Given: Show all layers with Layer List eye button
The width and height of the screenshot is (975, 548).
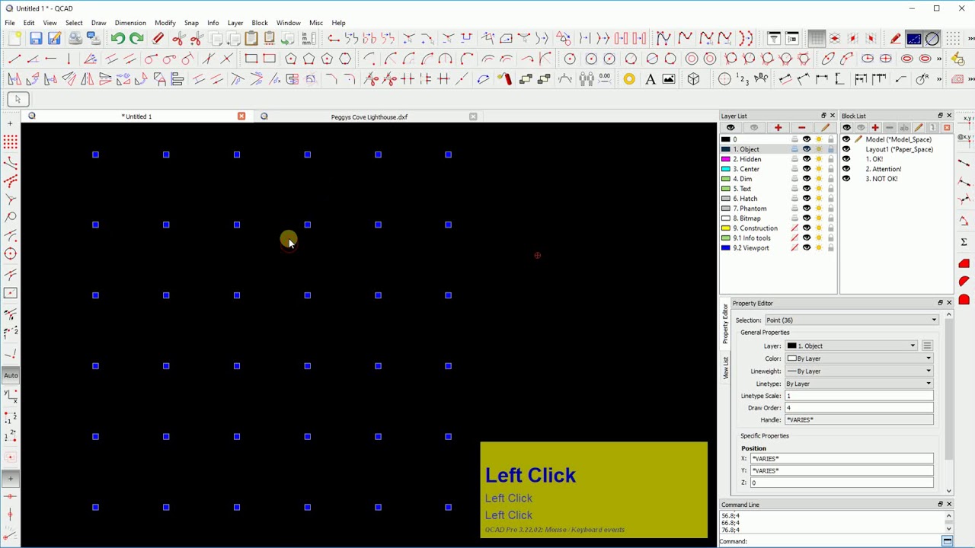Looking at the screenshot, I should pyautogui.click(x=730, y=128).
